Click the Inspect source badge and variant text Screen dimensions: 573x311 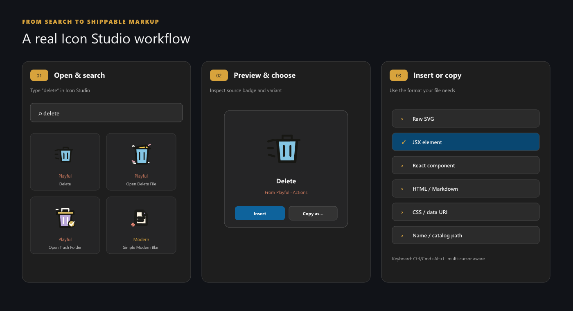(246, 90)
